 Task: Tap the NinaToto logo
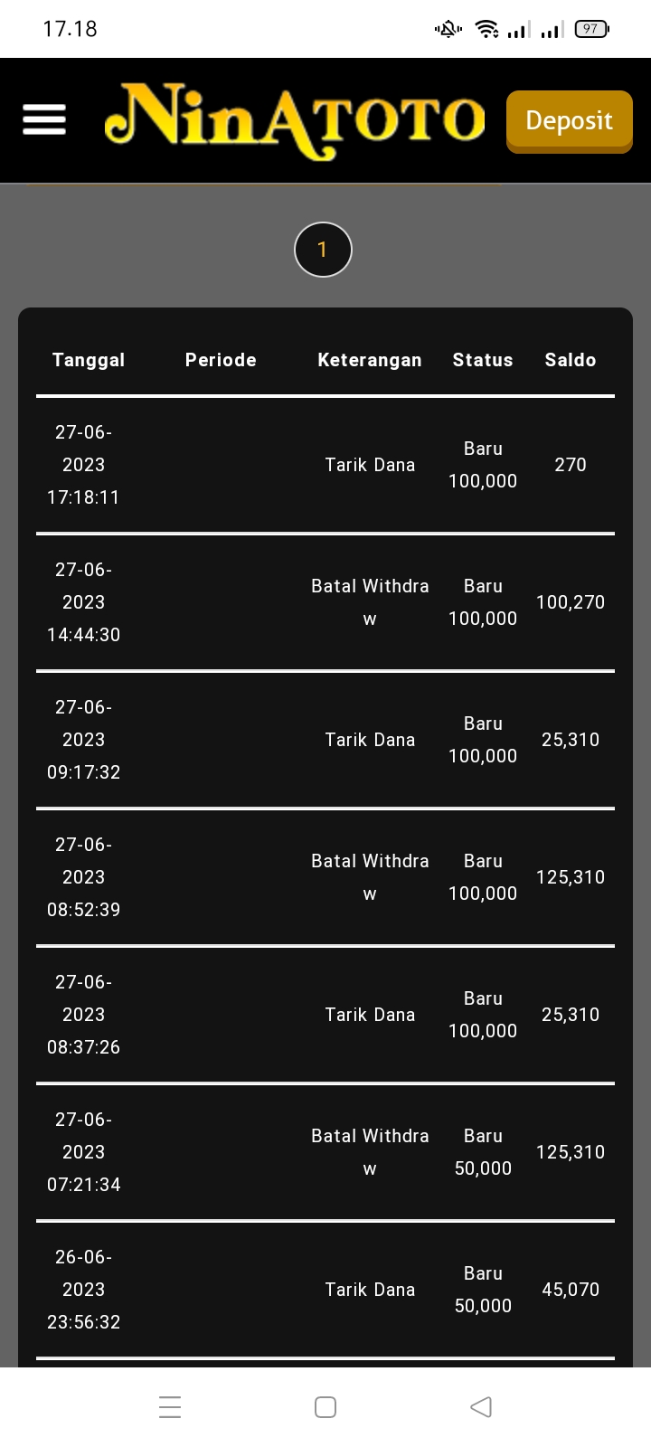point(295,121)
